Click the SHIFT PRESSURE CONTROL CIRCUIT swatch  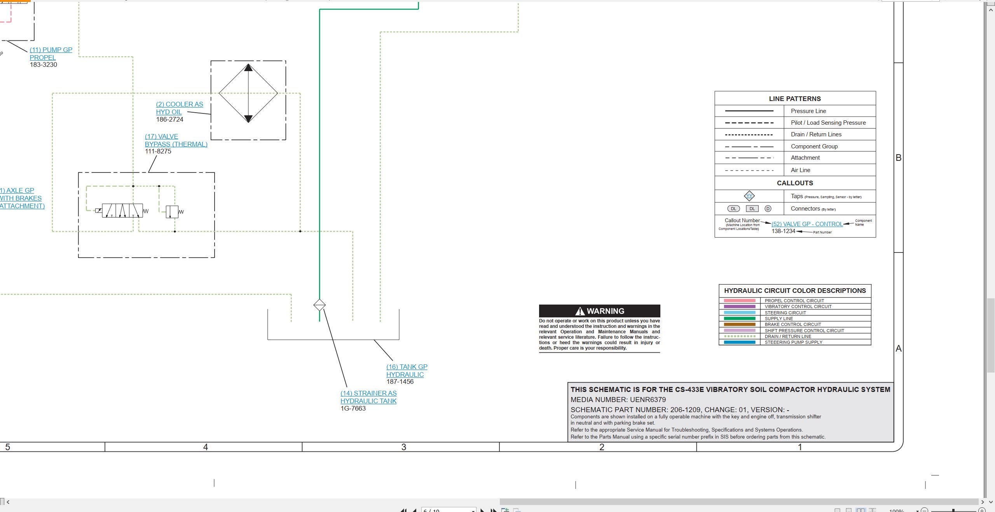tap(740, 331)
